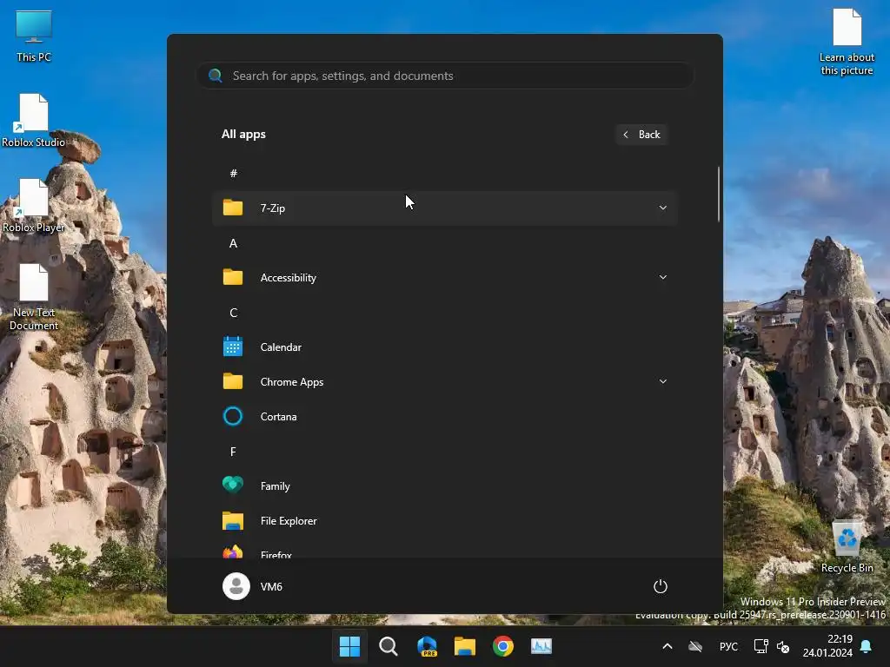Launch Google Chrome from taskbar
This screenshot has height=667, width=890.
click(x=503, y=646)
